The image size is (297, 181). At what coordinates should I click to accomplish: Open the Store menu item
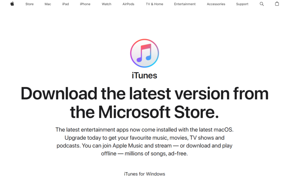30,4
